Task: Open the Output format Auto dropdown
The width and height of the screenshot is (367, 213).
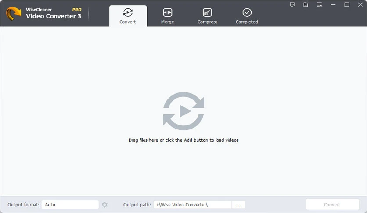Action: tap(70, 205)
